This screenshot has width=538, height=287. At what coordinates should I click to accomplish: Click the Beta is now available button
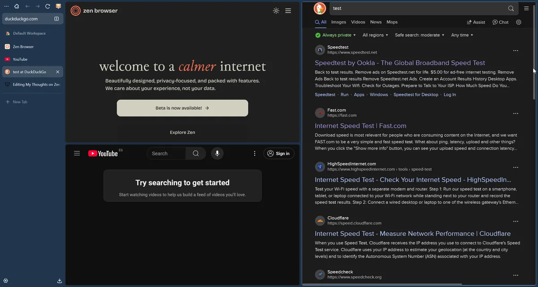pyautogui.click(x=182, y=108)
